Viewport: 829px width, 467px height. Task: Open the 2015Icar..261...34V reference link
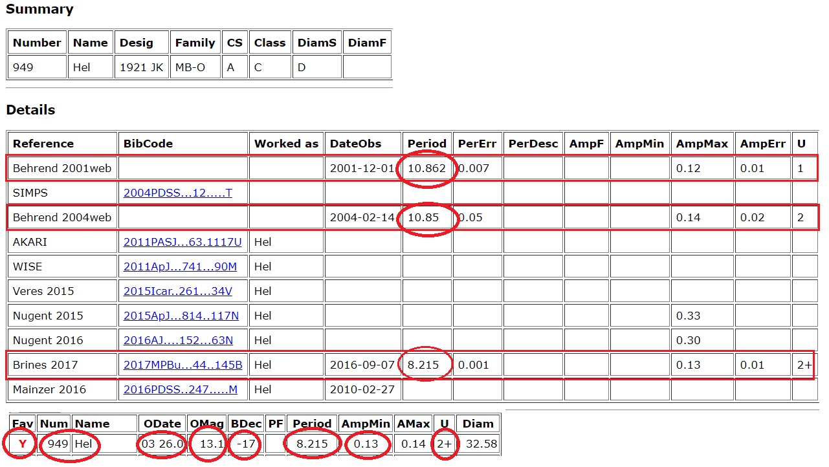click(177, 291)
